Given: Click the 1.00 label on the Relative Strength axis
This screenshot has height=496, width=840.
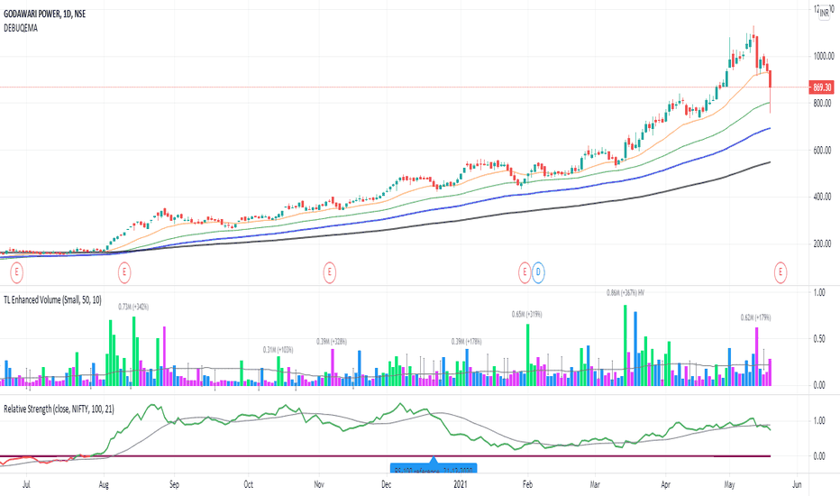Looking at the screenshot, I should pos(819,421).
